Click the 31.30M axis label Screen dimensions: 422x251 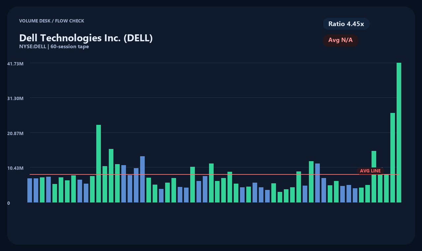pyautogui.click(x=15, y=98)
